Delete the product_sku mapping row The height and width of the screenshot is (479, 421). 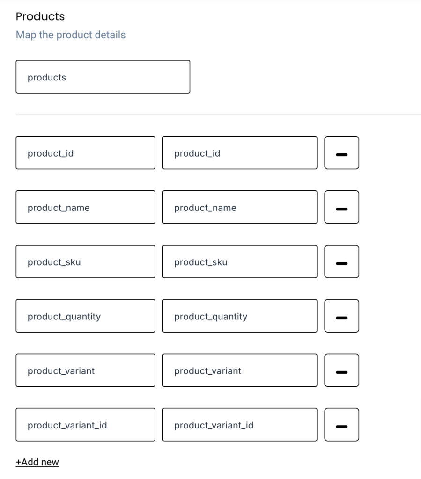341,261
